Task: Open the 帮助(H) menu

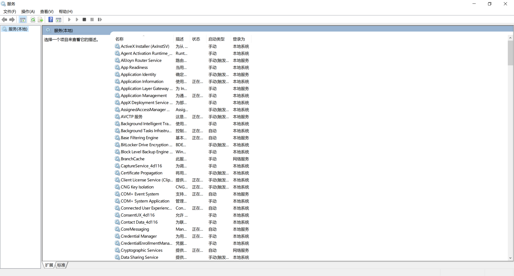Action: click(66, 12)
